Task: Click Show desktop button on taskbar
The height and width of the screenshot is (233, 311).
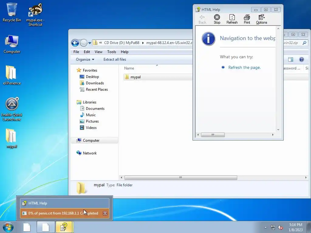Action: coord(309,227)
